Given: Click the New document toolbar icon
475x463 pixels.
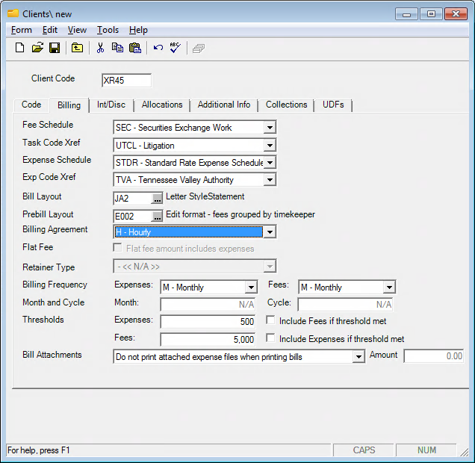Looking at the screenshot, I should pos(19,48).
